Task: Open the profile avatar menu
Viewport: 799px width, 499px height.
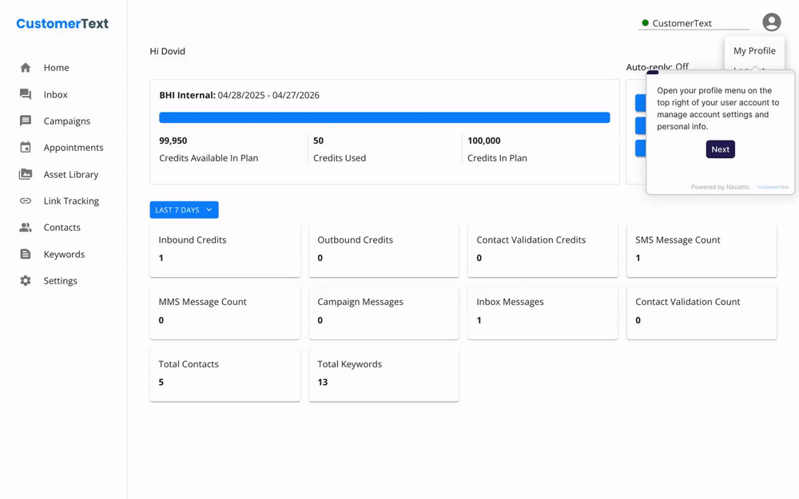Action: point(771,22)
